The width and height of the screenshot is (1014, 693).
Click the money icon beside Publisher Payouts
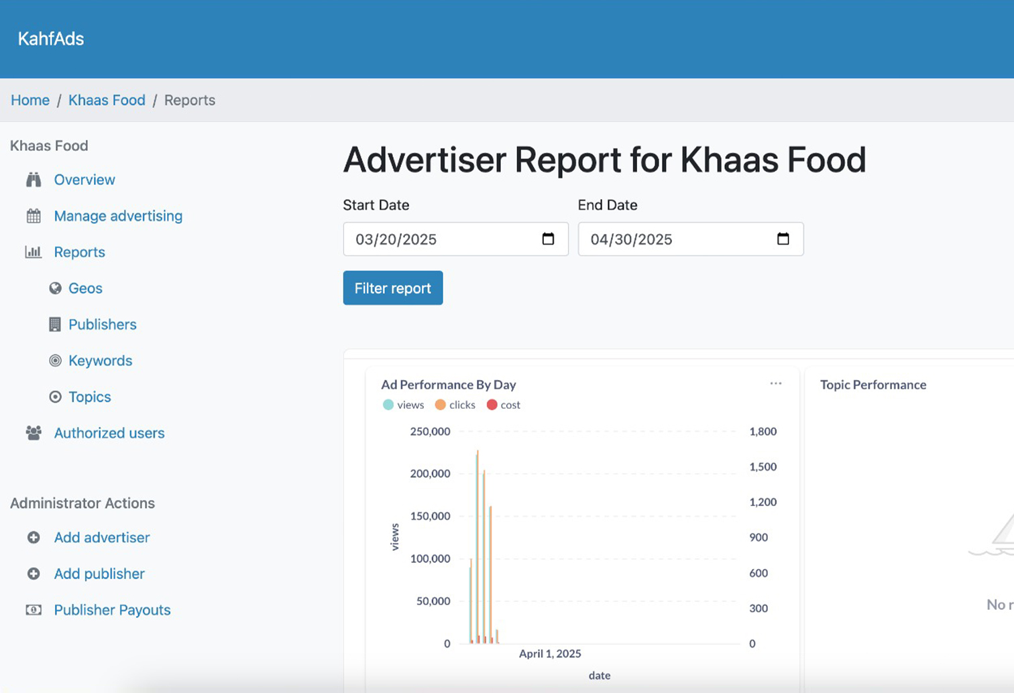(34, 610)
